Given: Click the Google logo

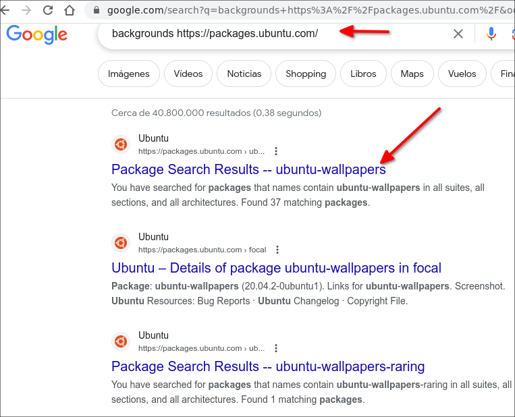Looking at the screenshot, I should [36, 34].
